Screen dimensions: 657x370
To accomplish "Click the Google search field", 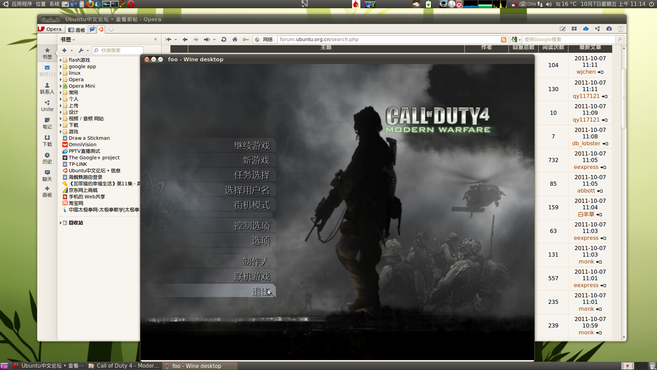I will click(569, 39).
